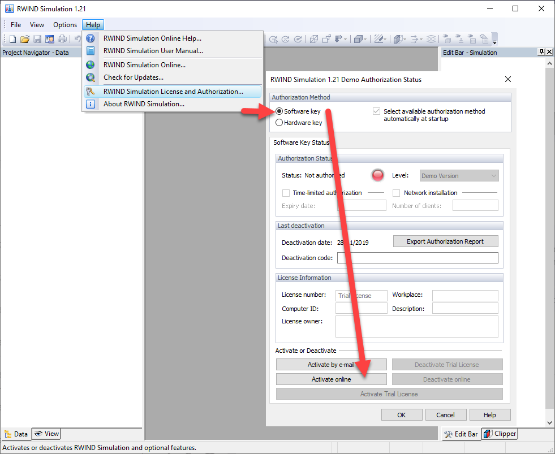The image size is (555, 454).
Task: Click the New file toolbar icon
Action: [x=12, y=39]
